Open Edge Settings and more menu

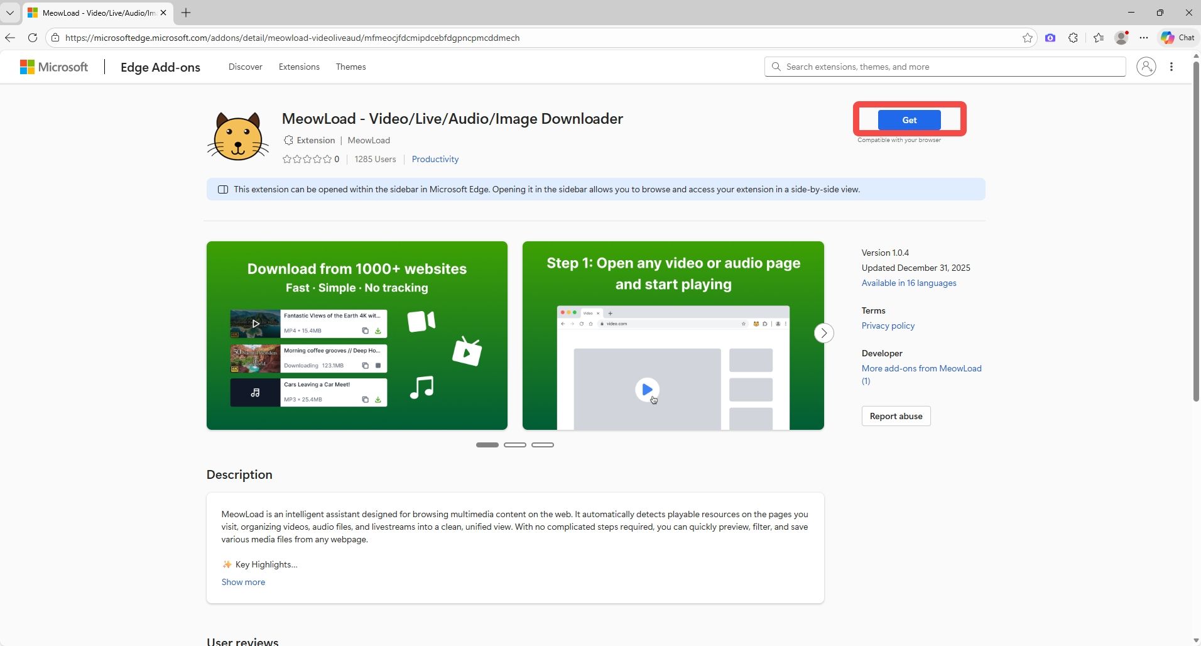click(1144, 38)
